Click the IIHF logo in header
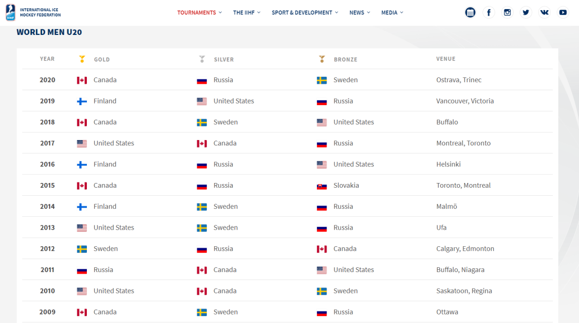Image resolution: width=579 pixels, height=323 pixels. (33, 12)
